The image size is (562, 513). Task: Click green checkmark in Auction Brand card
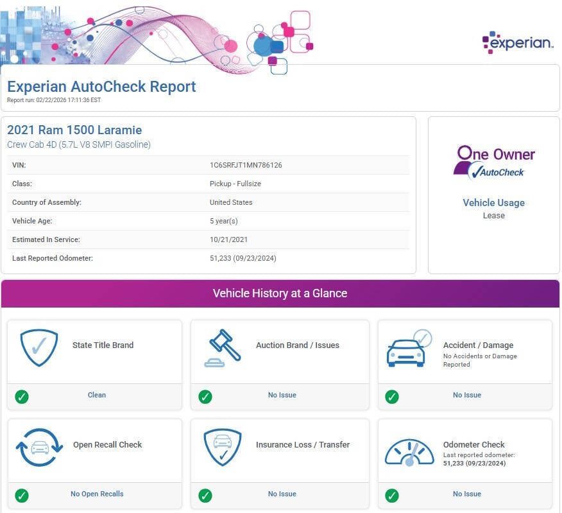tap(205, 397)
